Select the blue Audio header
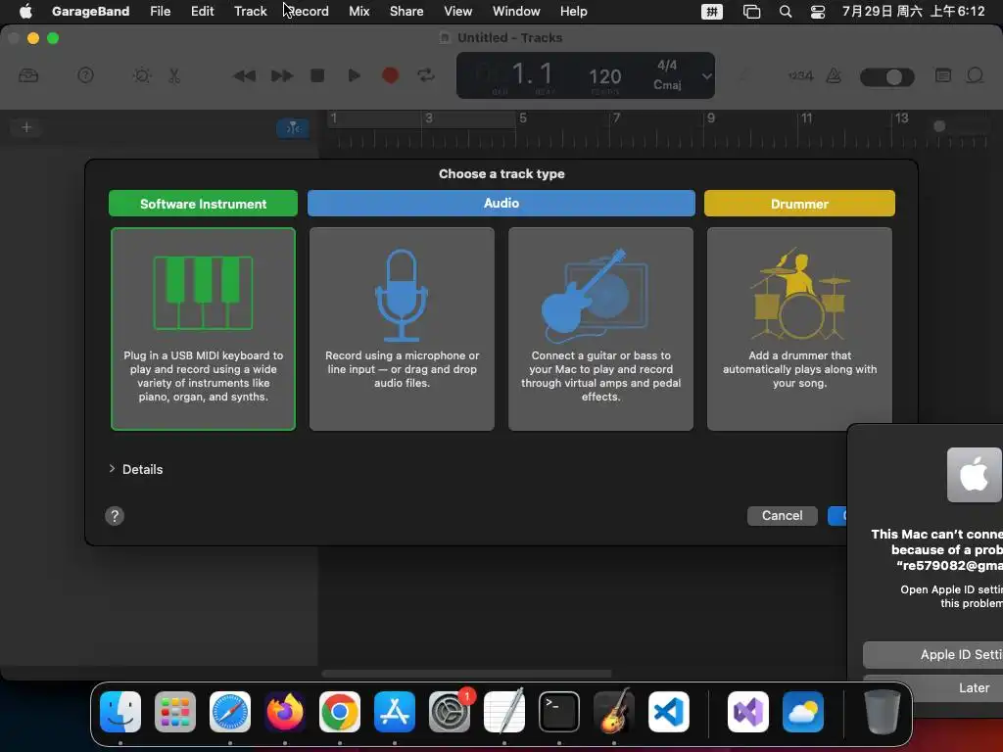Screen dimensions: 1003x752 point(501,203)
